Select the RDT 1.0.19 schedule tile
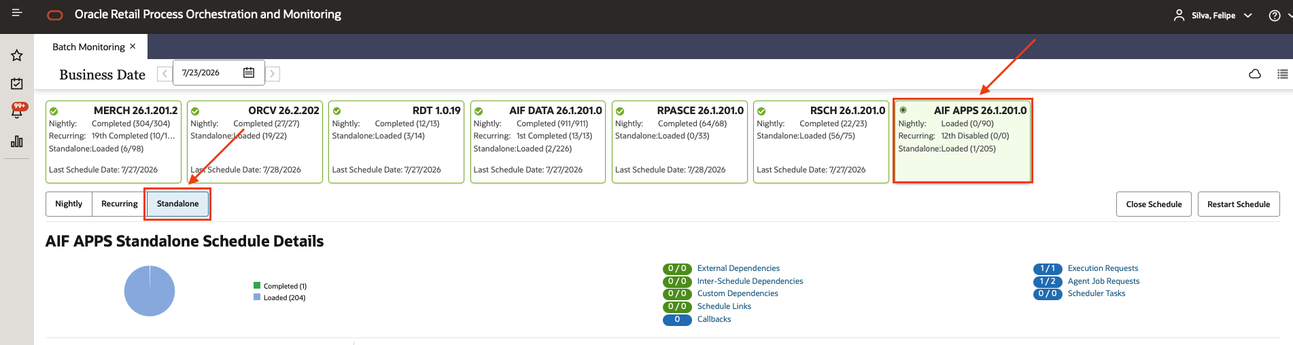 pyautogui.click(x=396, y=142)
